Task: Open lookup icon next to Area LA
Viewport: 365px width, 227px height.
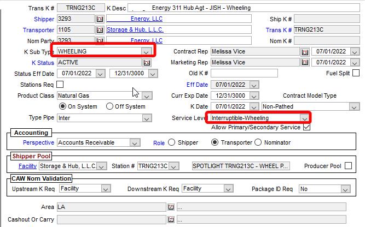Action: point(171,207)
